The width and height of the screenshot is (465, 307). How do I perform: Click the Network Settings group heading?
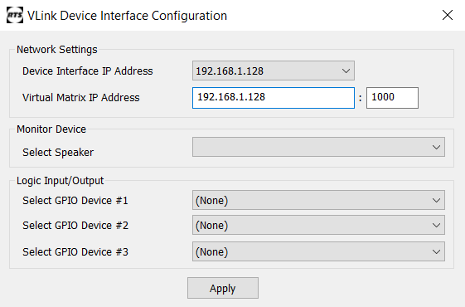57,49
